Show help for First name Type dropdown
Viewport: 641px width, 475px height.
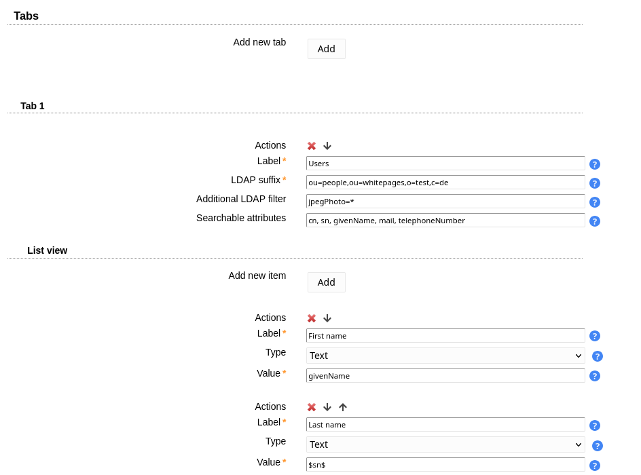[598, 356]
